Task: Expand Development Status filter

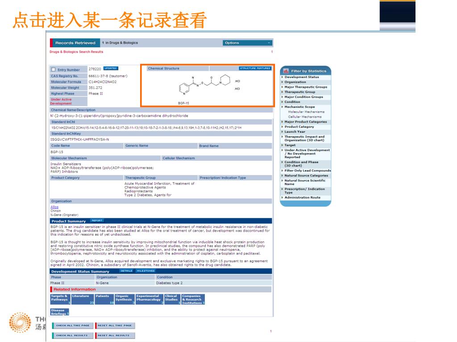Action: (302, 77)
